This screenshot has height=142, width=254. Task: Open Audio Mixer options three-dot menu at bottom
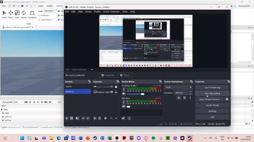point(129,118)
